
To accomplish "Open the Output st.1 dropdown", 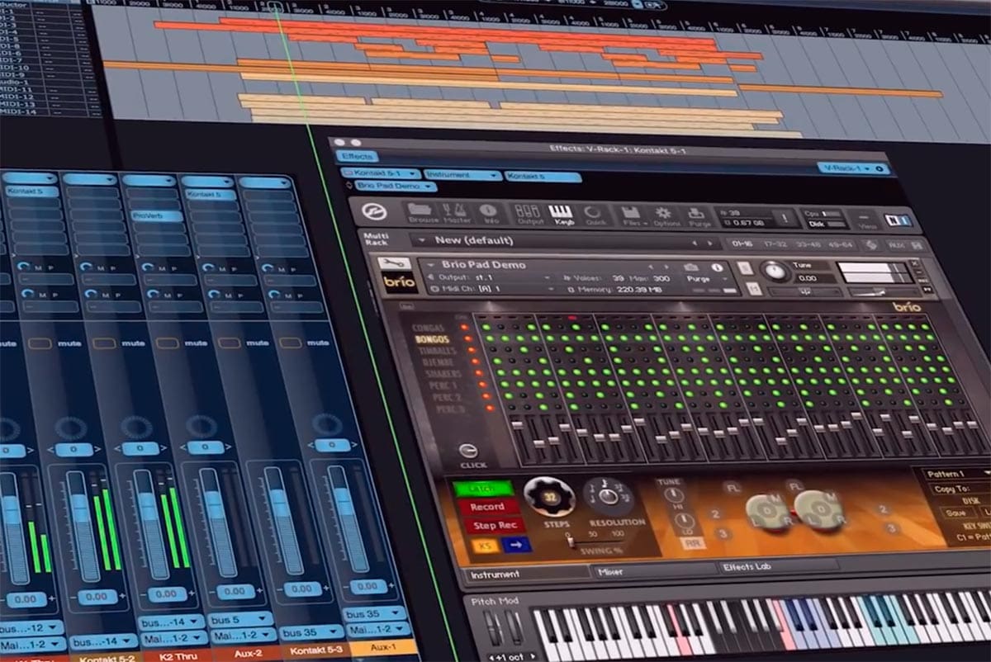I will (x=488, y=278).
